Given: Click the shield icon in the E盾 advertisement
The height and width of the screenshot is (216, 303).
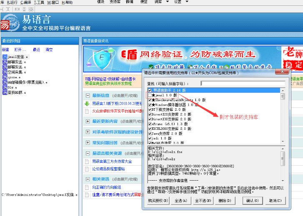Looking at the screenshot, I should (x=102, y=59).
